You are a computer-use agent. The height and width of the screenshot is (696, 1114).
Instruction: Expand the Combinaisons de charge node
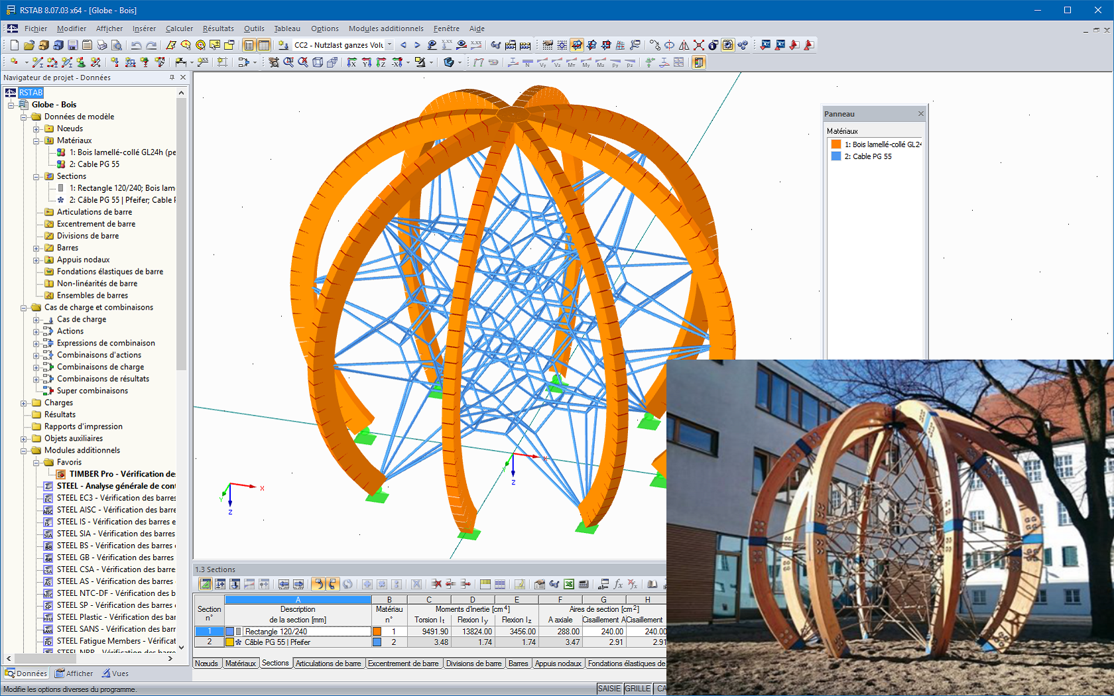[36, 367]
